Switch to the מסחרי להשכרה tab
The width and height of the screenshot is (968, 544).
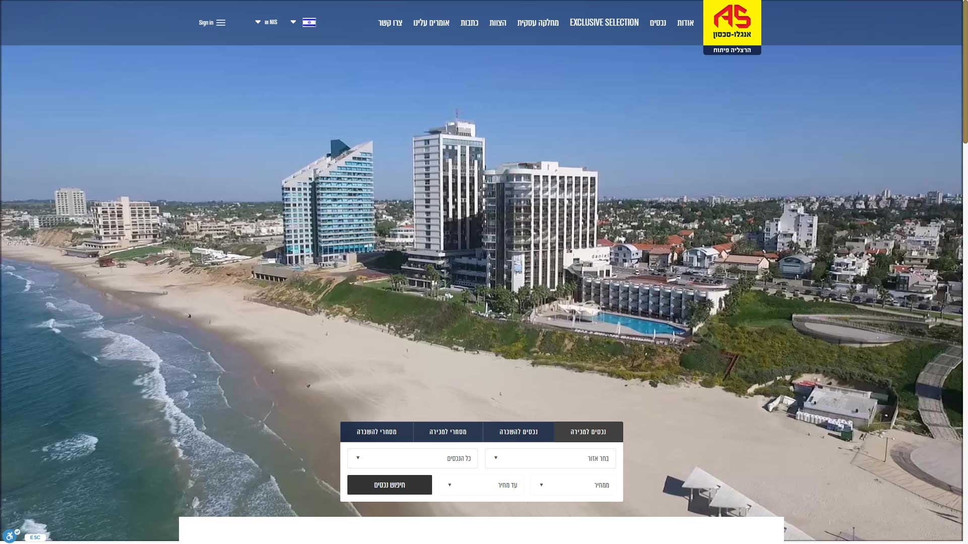click(377, 432)
